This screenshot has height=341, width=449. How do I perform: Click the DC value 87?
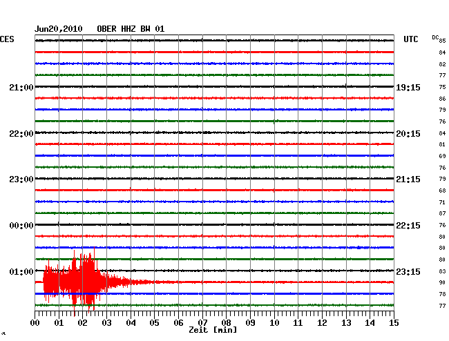tap(442, 213)
